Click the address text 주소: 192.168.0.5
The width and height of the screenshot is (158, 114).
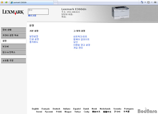[x=71, y=12]
